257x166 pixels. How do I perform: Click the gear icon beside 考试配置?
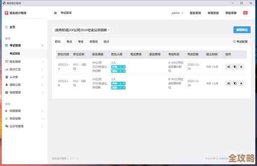click(234, 41)
